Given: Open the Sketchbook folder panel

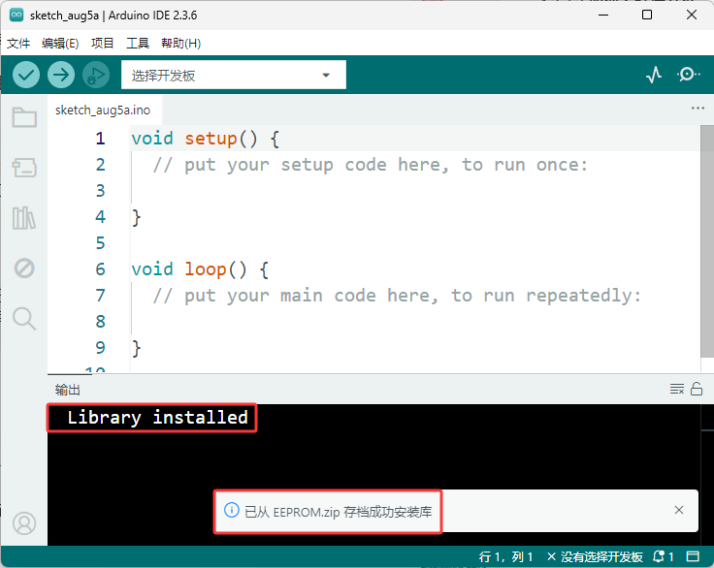Looking at the screenshot, I should point(24,117).
